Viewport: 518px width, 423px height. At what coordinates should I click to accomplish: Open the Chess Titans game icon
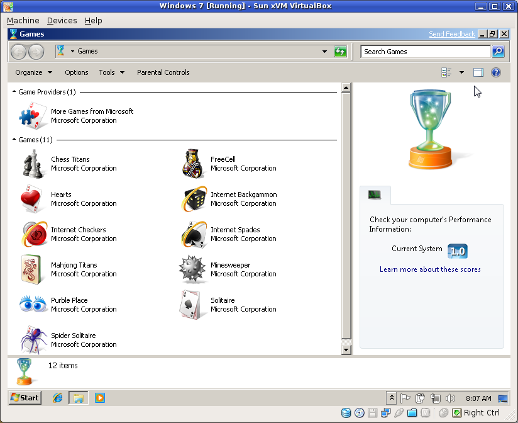(32, 164)
